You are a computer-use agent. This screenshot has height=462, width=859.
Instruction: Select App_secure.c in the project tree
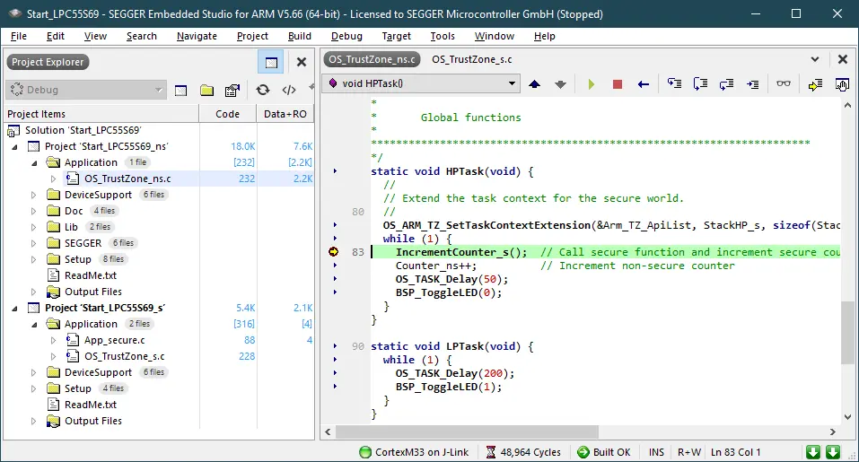[x=114, y=340]
